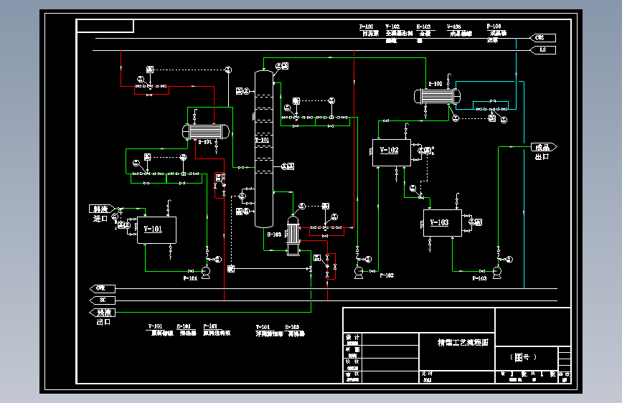Select the V-103 product tank symbol

[x=443, y=223]
